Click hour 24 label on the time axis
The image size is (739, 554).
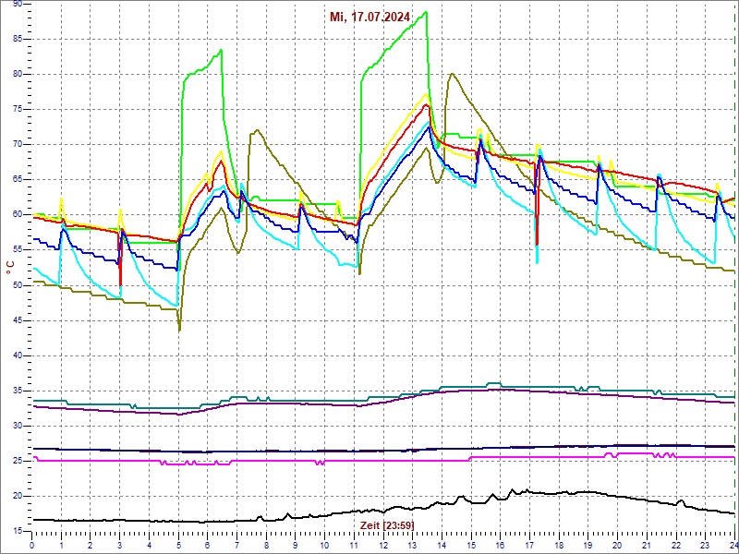coord(733,546)
